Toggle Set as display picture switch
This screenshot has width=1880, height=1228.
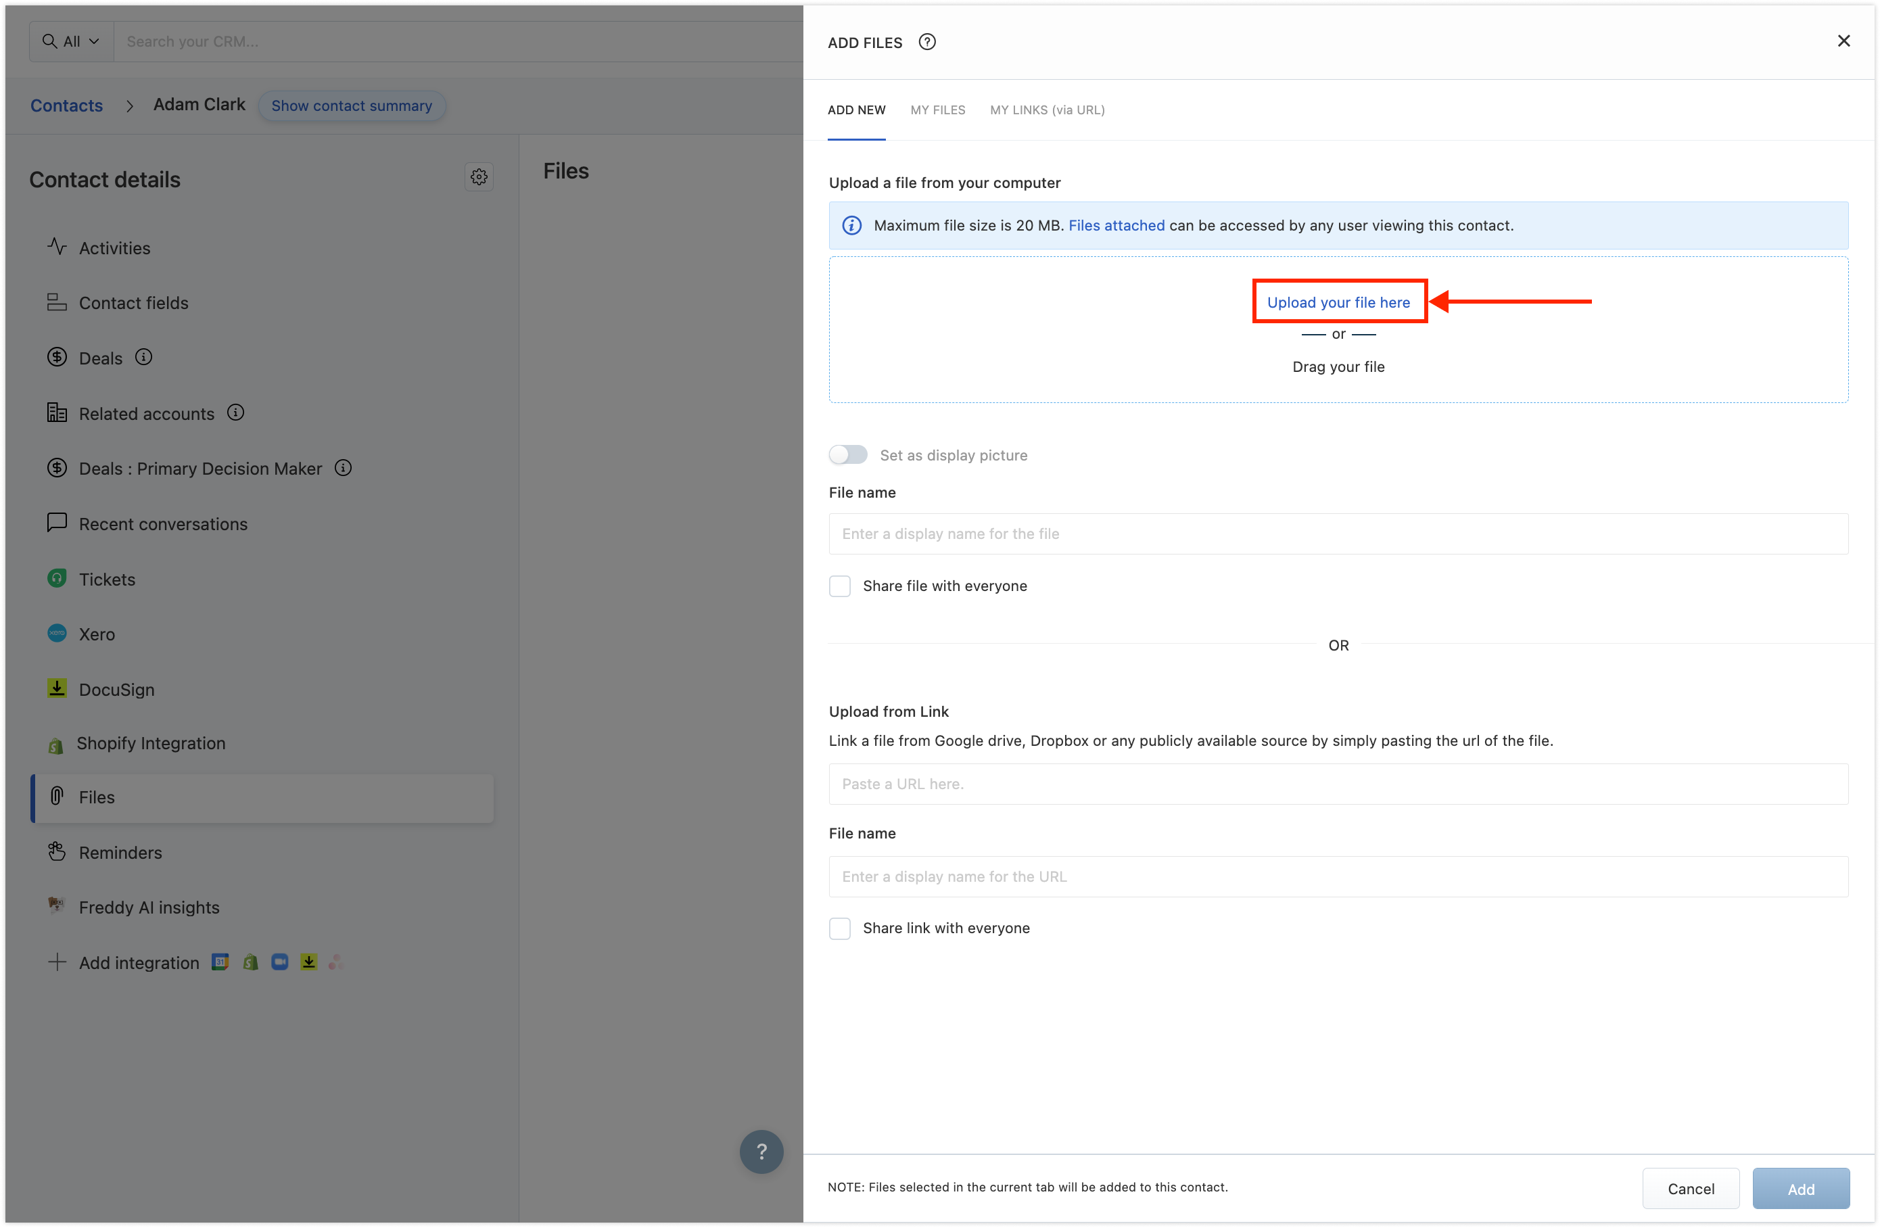click(x=847, y=455)
